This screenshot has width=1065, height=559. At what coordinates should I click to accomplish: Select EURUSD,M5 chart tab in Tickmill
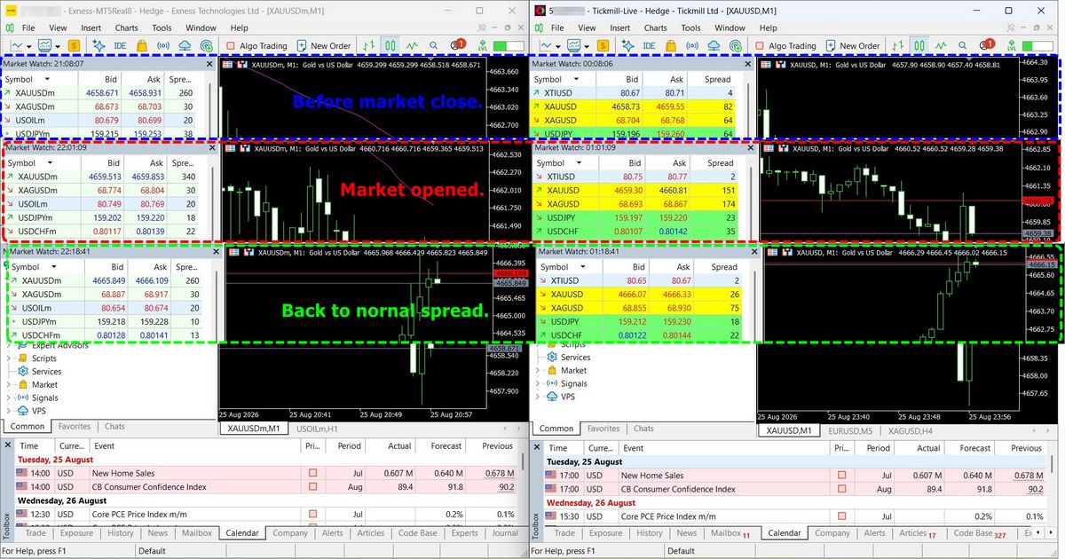[x=849, y=430]
